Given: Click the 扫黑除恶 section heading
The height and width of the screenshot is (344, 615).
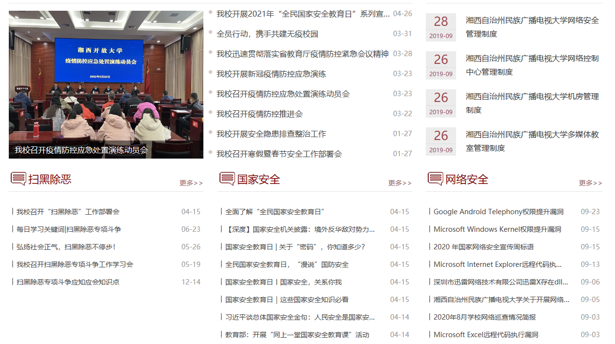Looking at the screenshot, I should 50,179.
